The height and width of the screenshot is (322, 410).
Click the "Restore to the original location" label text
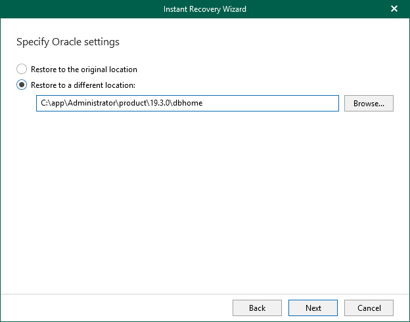tap(83, 69)
